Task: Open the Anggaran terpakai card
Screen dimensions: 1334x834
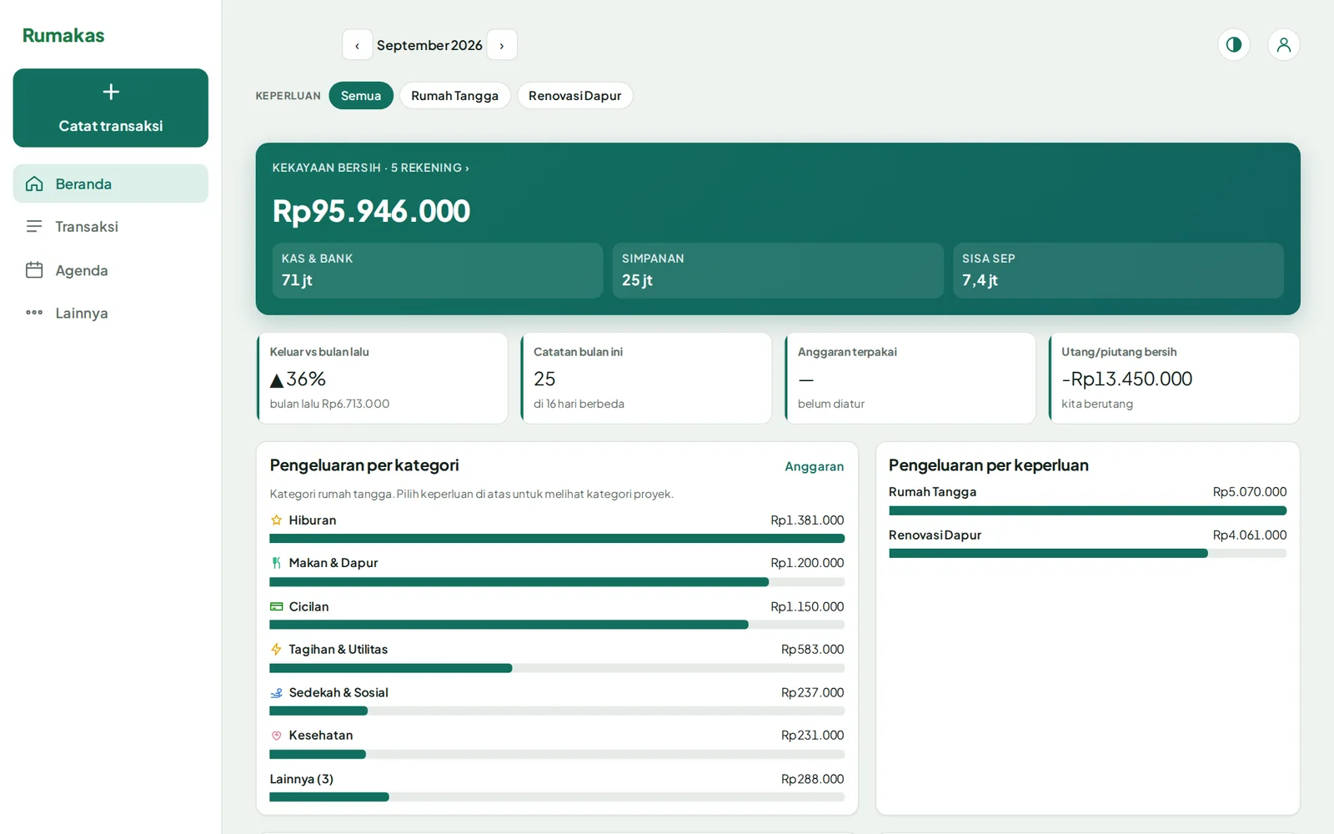Action: 910,378
